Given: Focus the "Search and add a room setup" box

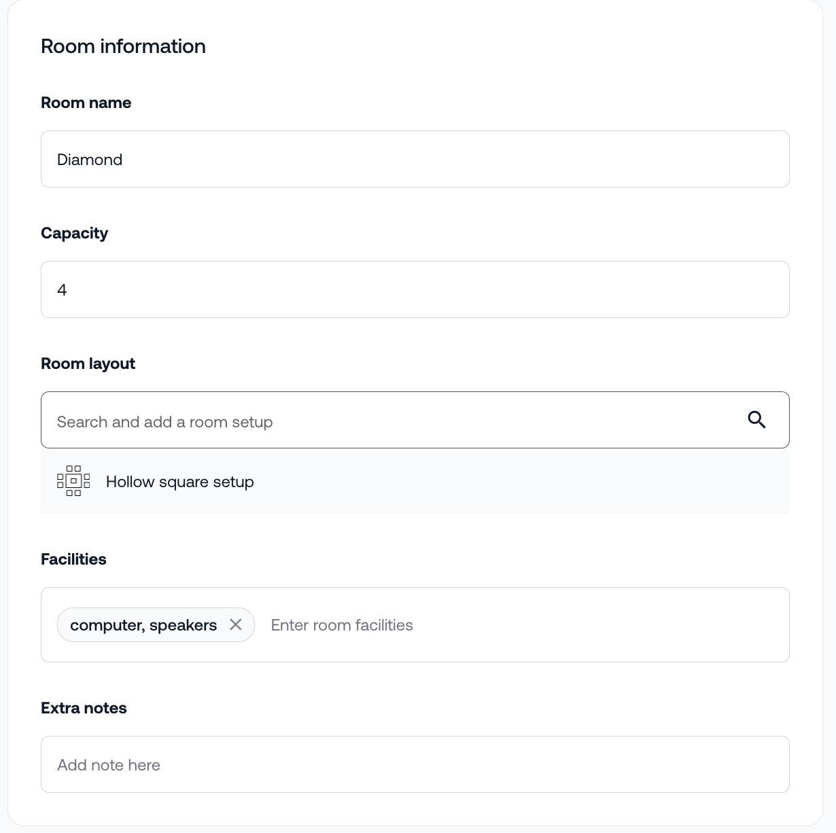Looking at the screenshot, I should [x=394, y=421].
